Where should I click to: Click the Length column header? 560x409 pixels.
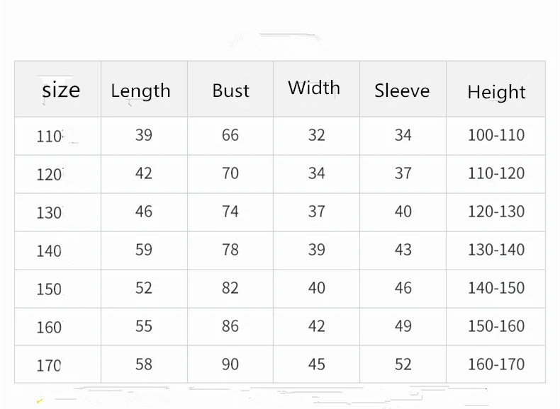[140, 91]
